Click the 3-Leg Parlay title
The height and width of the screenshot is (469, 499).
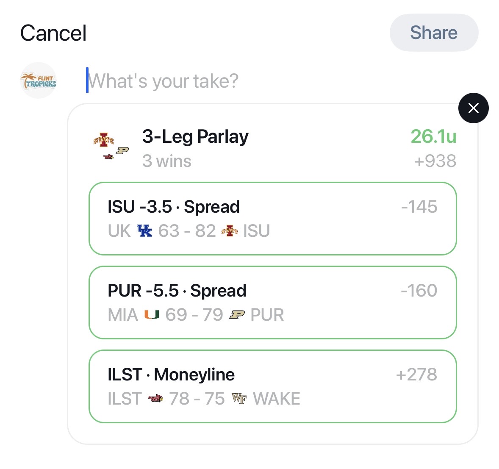[x=195, y=136]
